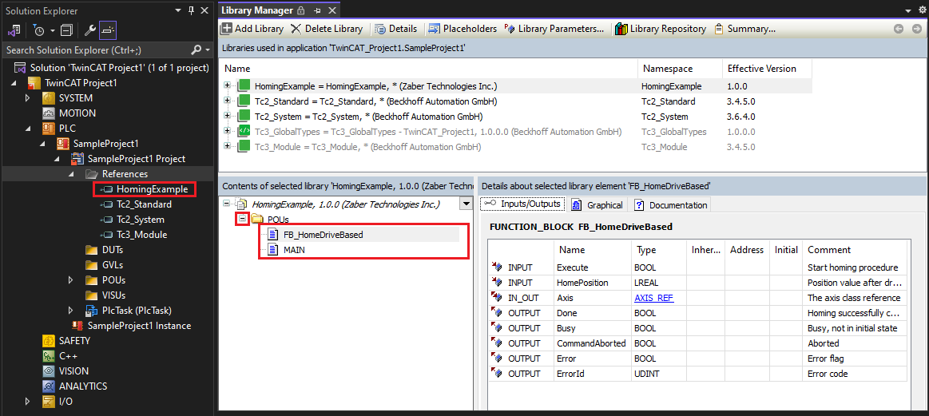The image size is (929, 416).
Task: Click the Collapse All icon in Solution Explorer
Action: [x=67, y=30]
